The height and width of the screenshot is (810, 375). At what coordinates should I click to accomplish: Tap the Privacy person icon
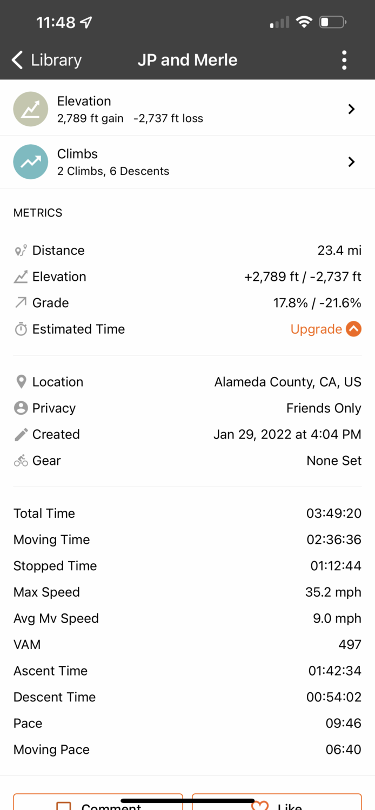point(21,408)
